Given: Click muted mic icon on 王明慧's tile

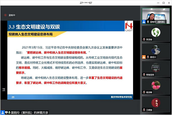Looking at the screenshot, I should pos(144,110).
